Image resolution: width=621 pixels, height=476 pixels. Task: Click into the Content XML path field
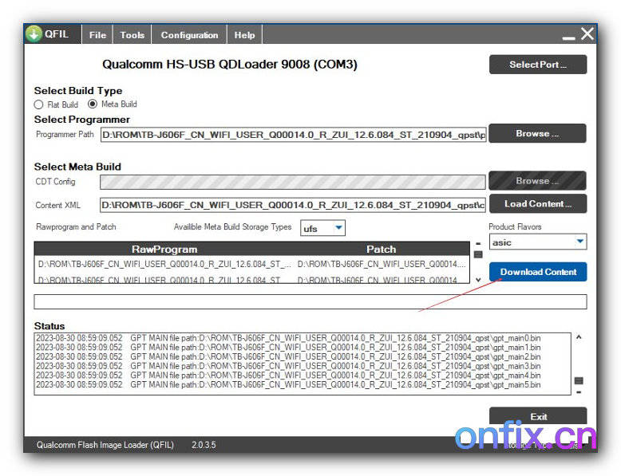[293, 205]
